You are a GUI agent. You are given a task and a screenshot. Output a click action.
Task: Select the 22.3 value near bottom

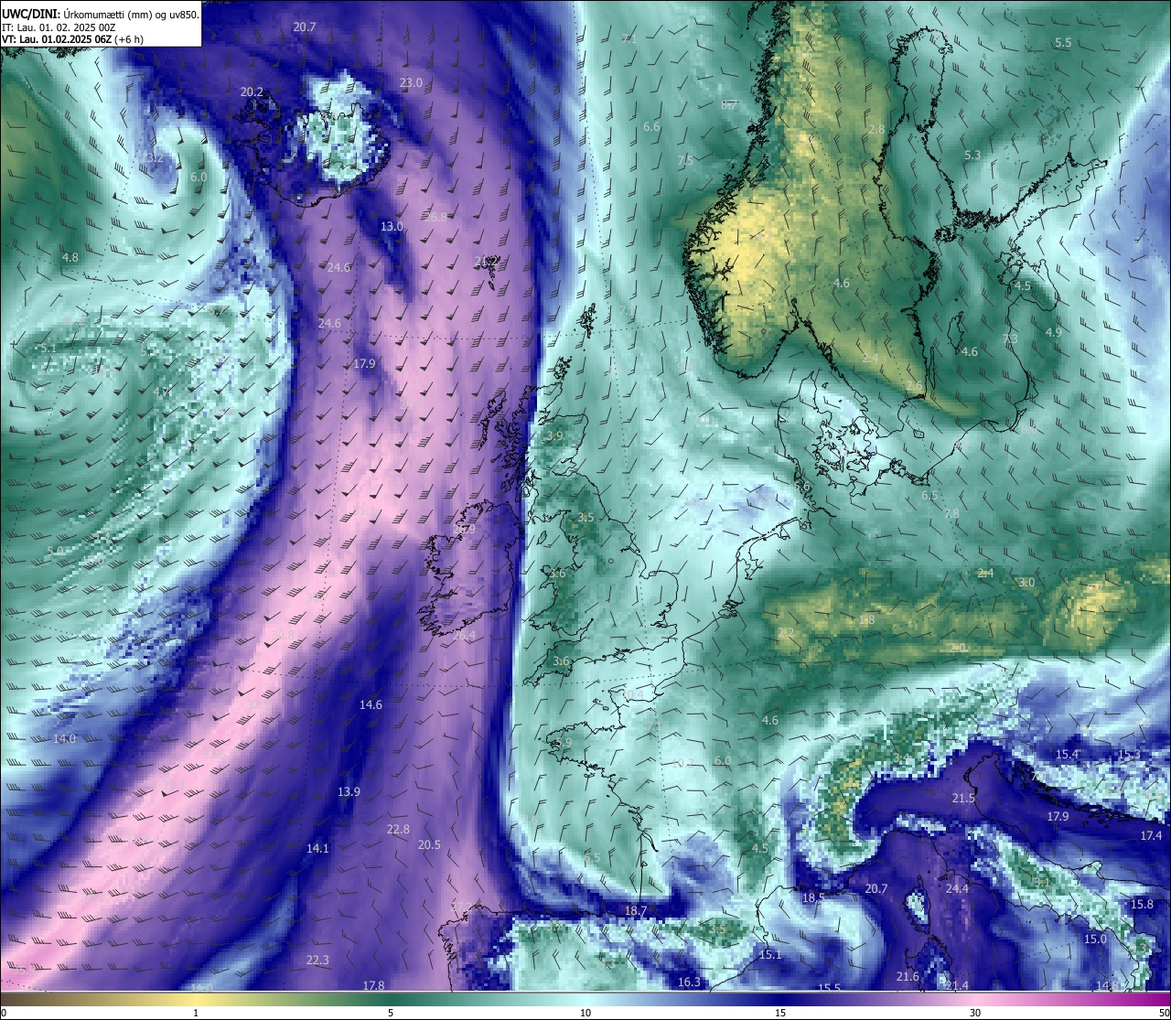tap(317, 960)
